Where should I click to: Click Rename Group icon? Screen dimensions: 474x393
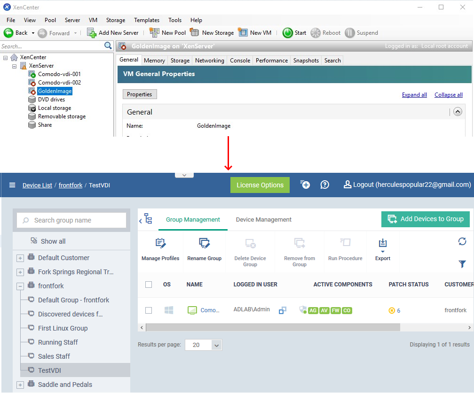[205, 243]
